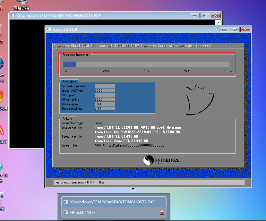
Task: Click the Details panel heading
Action: tap(67, 119)
